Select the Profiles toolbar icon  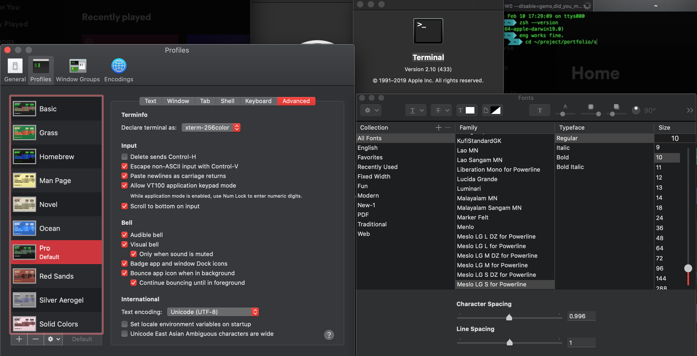(x=41, y=66)
